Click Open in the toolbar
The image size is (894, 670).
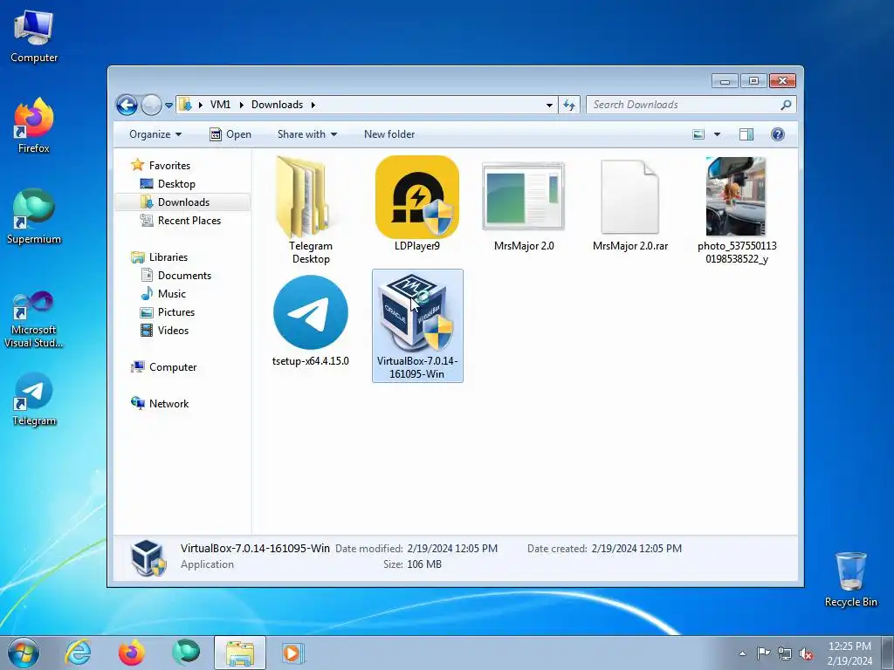pos(230,134)
